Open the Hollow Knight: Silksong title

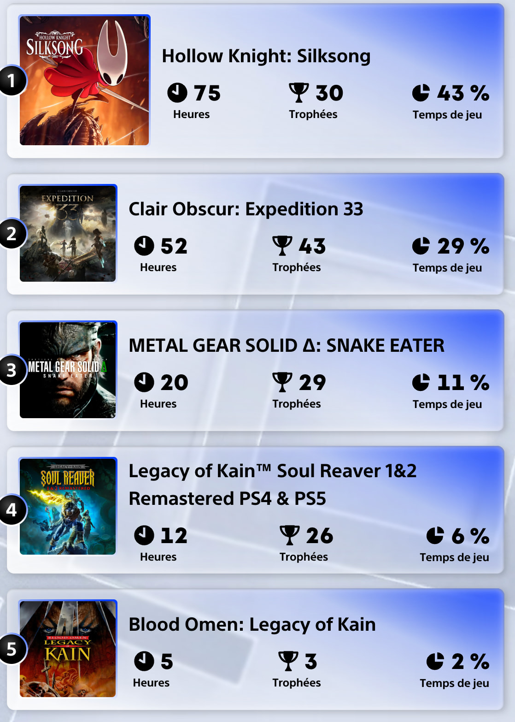coord(266,56)
